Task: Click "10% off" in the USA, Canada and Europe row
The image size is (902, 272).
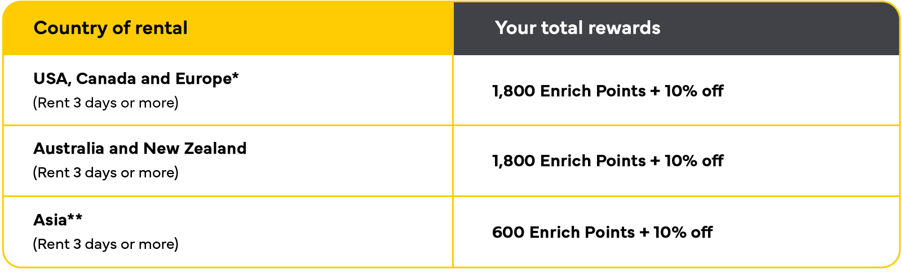Action: [x=693, y=91]
